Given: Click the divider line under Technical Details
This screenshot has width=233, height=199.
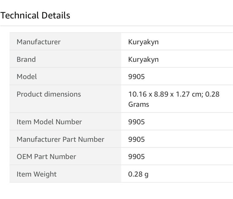Looking at the screenshot, I should pos(116,26).
